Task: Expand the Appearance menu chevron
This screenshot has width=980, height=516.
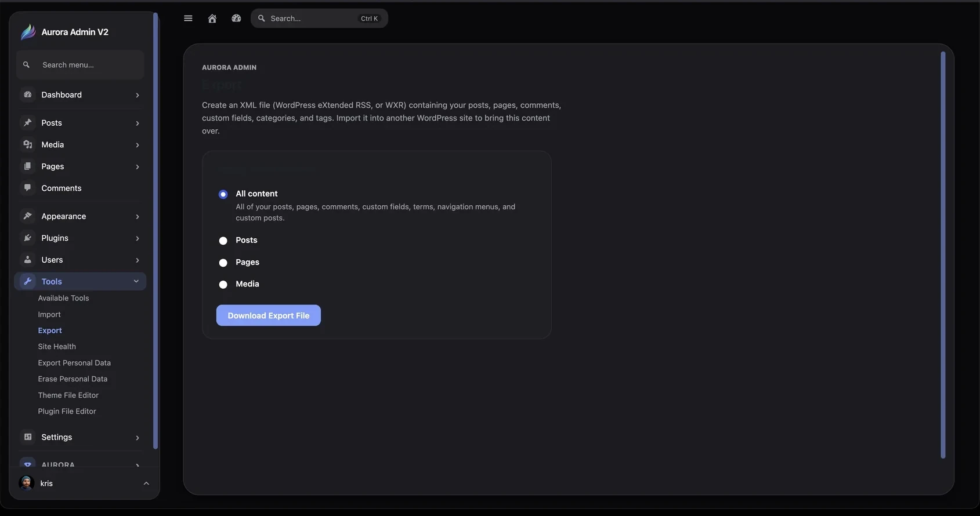Action: point(138,217)
